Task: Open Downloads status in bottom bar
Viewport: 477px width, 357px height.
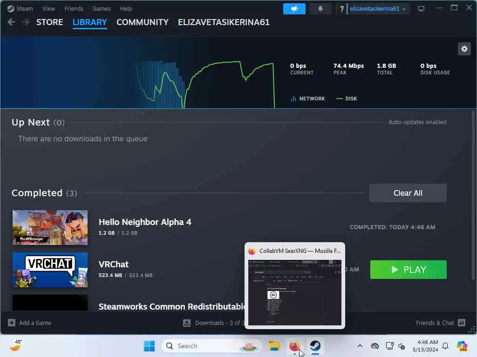Action: click(214, 323)
